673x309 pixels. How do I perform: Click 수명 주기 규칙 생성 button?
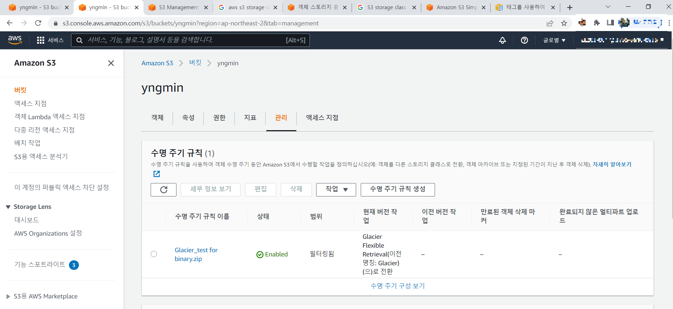398,190
